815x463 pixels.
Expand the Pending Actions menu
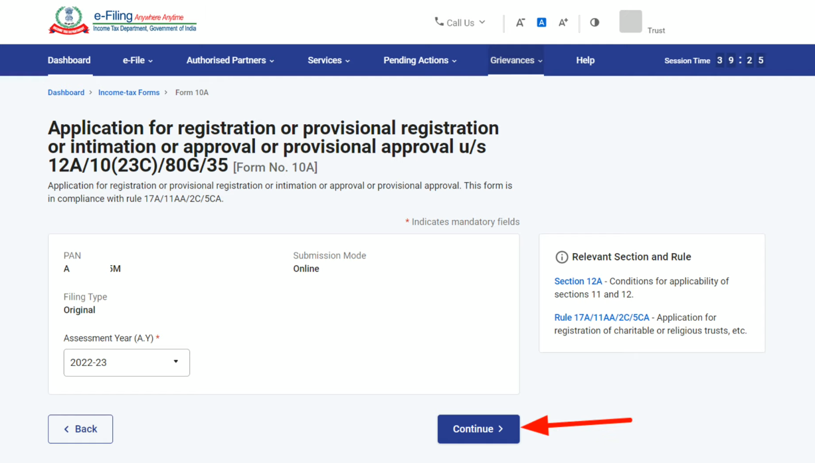point(420,60)
